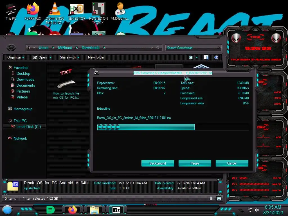Click the zip archive icon in details pane
Image resolution: width=288 pixels, height=216 pixels.
[13, 186]
